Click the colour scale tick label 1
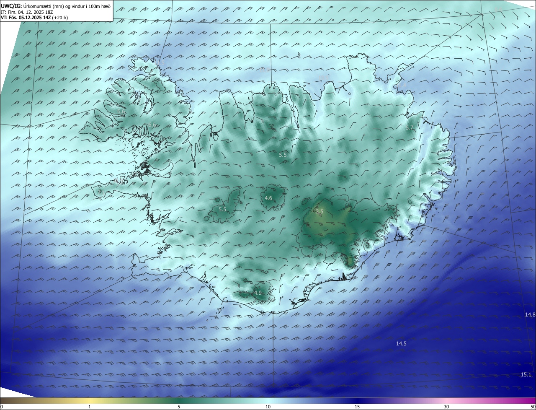 pyautogui.click(x=90, y=407)
